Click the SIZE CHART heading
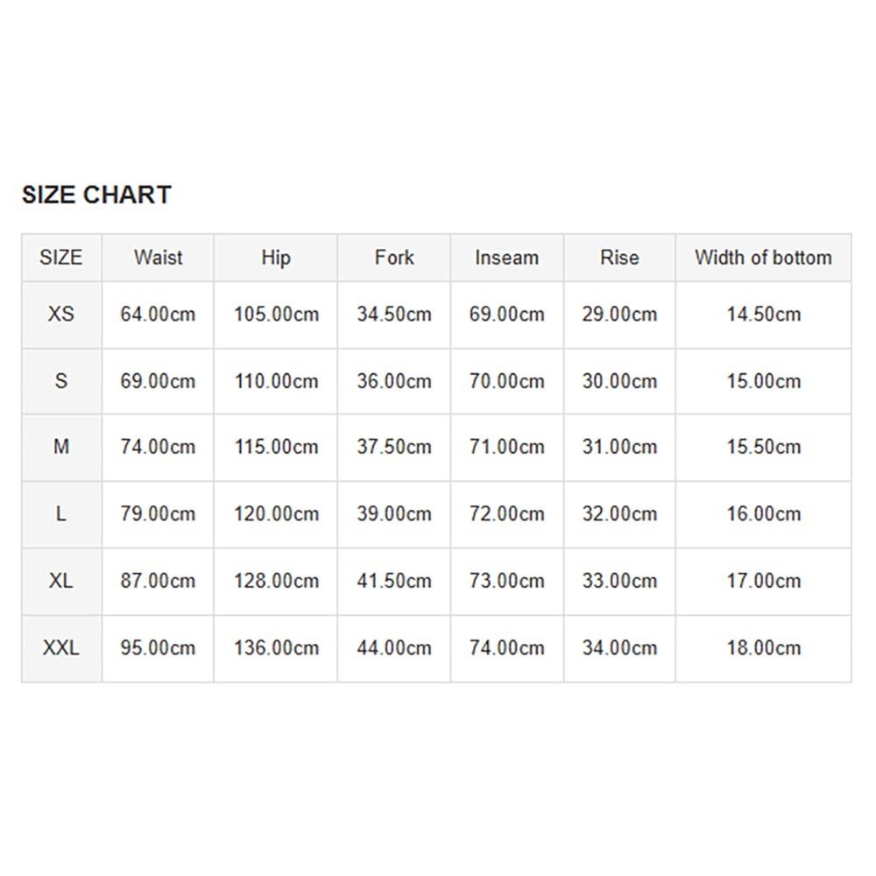 point(96,194)
